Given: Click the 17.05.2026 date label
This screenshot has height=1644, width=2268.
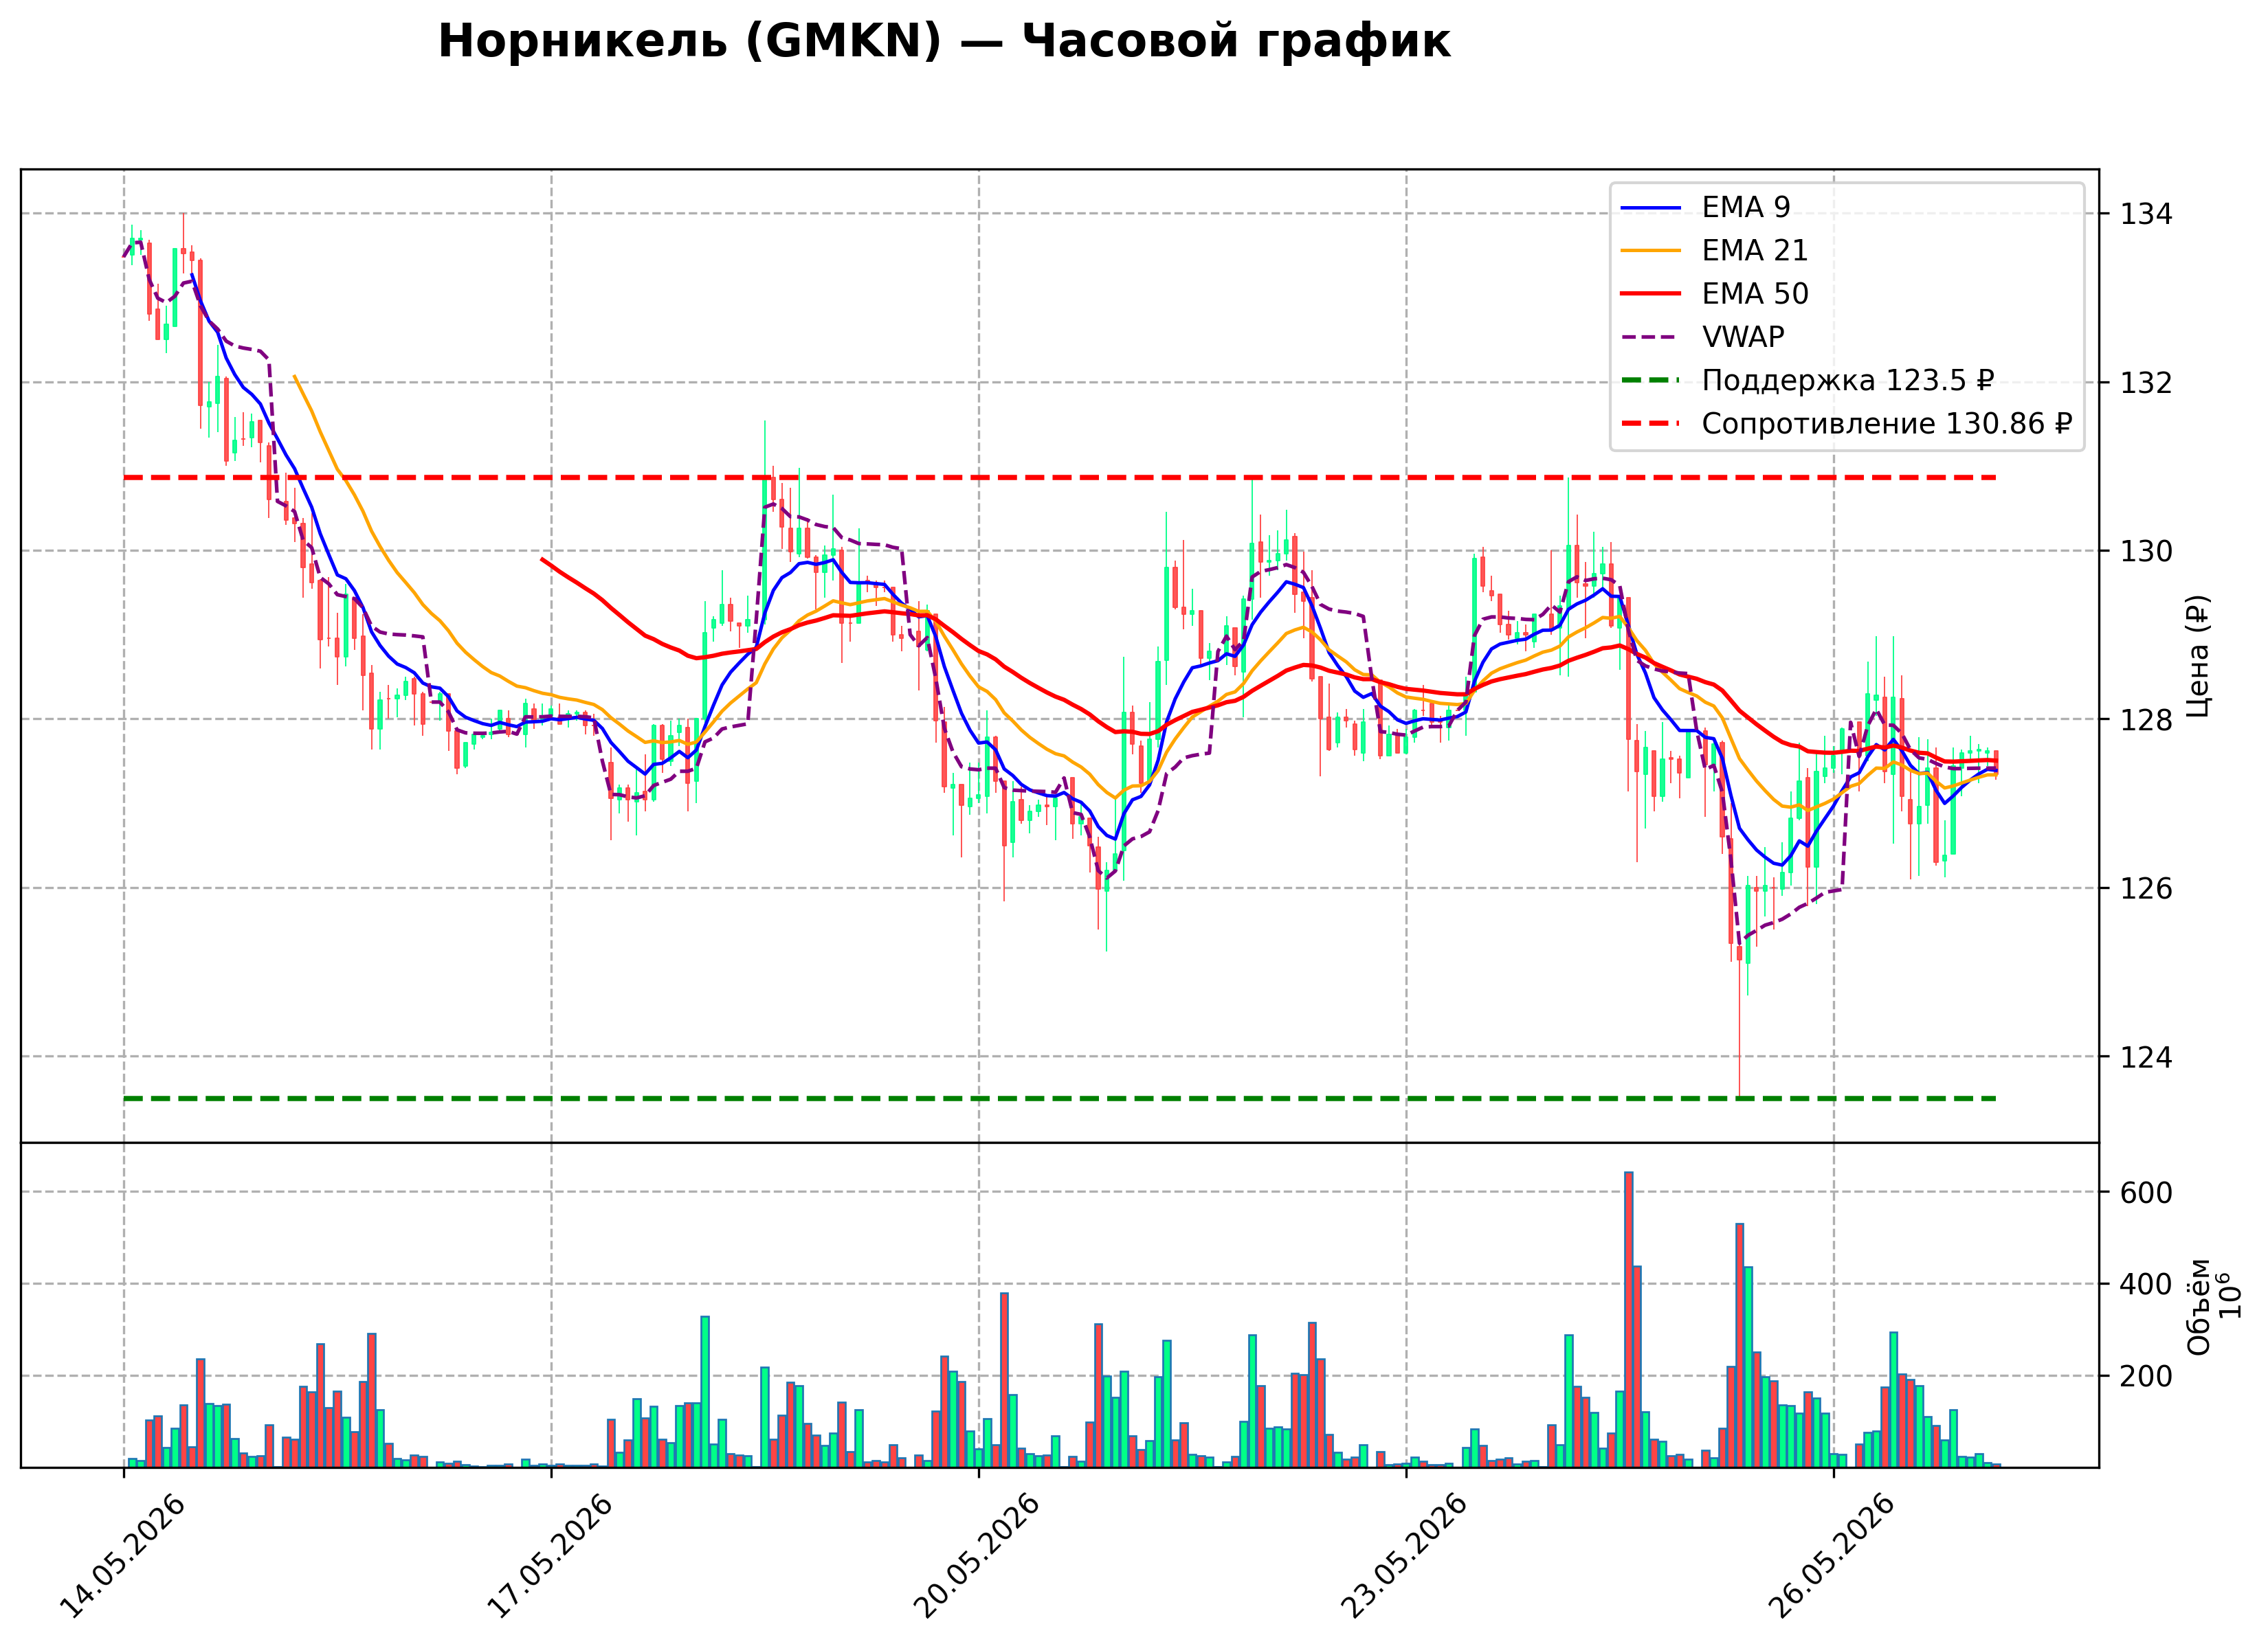Looking at the screenshot, I should [551, 1556].
